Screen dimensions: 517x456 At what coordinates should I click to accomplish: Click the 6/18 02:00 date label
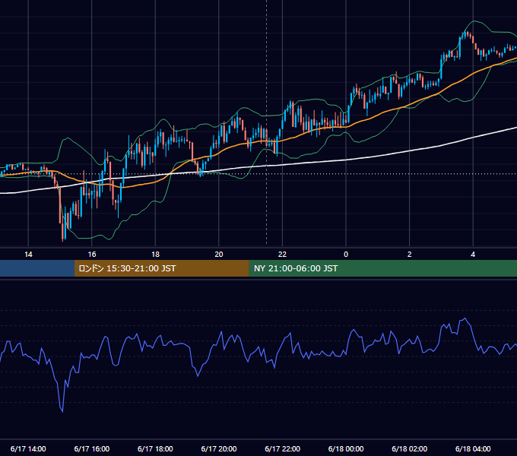tap(410, 448)
